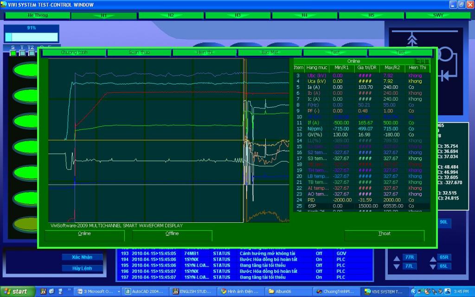Click the Gia tri/DR column header
475x297 pixels.
[366, 68]
